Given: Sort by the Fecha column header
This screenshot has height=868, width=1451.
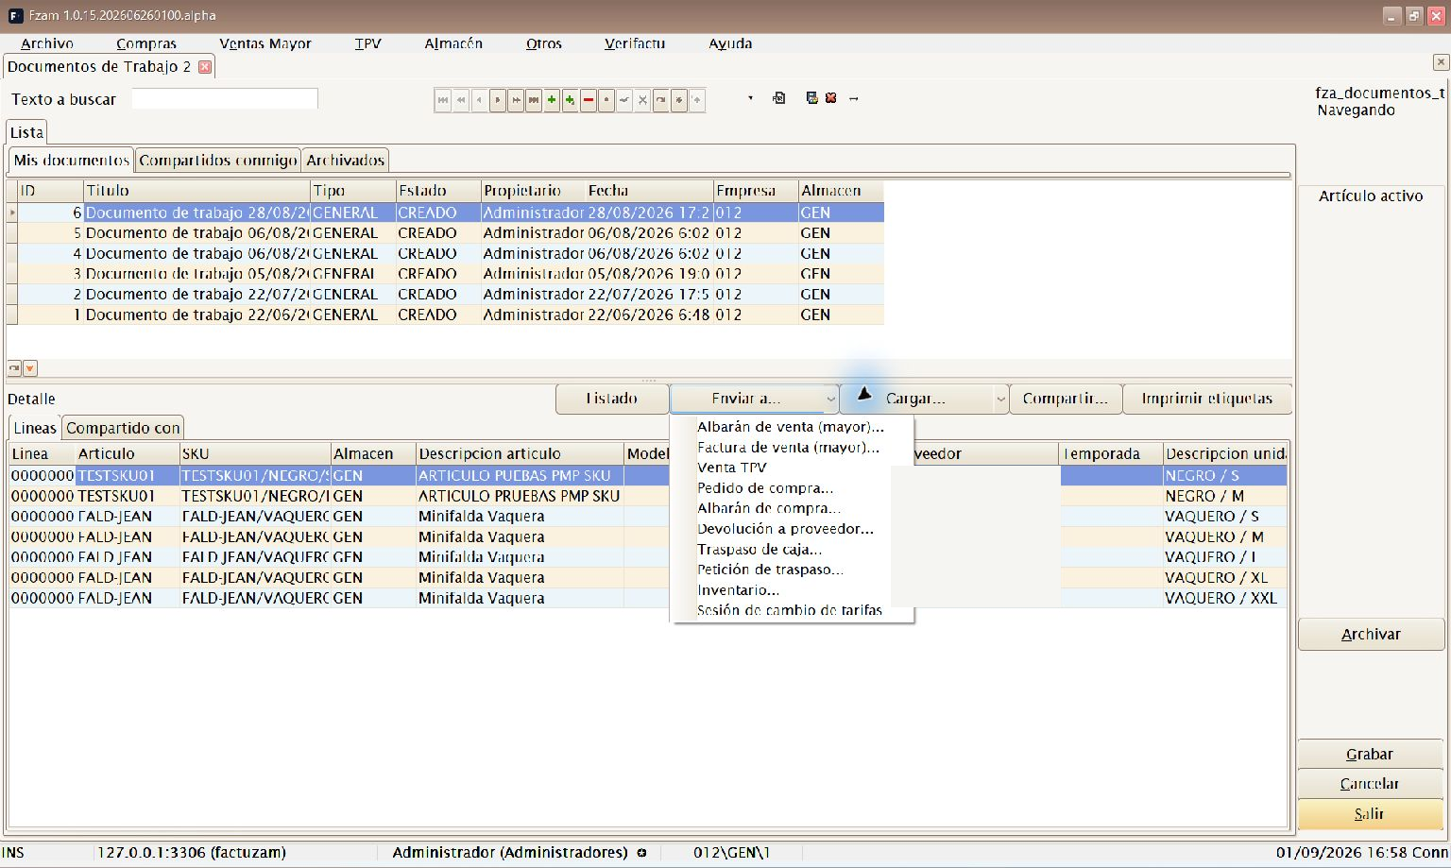Looking at the screenshot, I should point(649,191).
